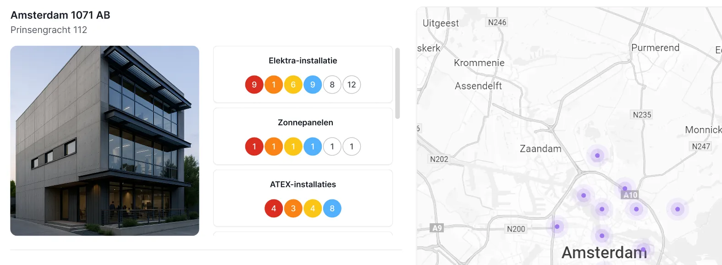This screenshot has height=265, width=722.
Task: Open the Zonnepanelen category heading
Action: 305,122
